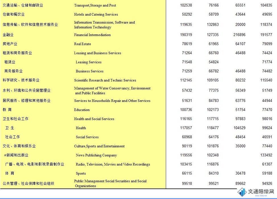Select Scientific Research and Technic Services
The image size is (277, 199).
pos(105,80)
